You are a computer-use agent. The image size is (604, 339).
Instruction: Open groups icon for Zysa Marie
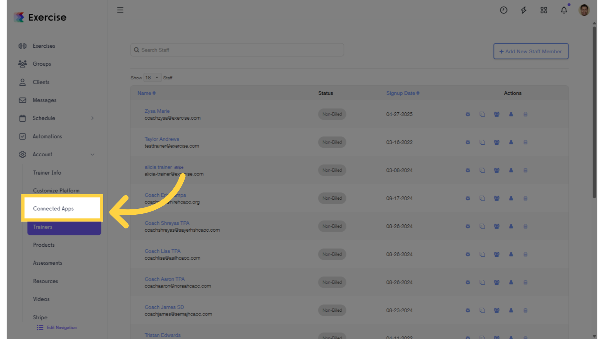(x=497, y=114)
